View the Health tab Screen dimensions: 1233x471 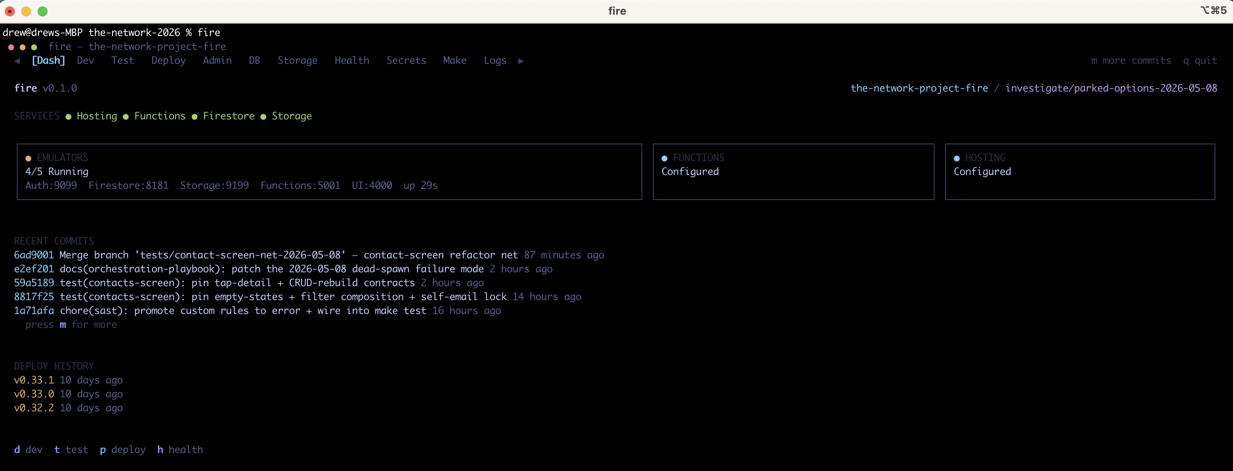tap(352, 60)
